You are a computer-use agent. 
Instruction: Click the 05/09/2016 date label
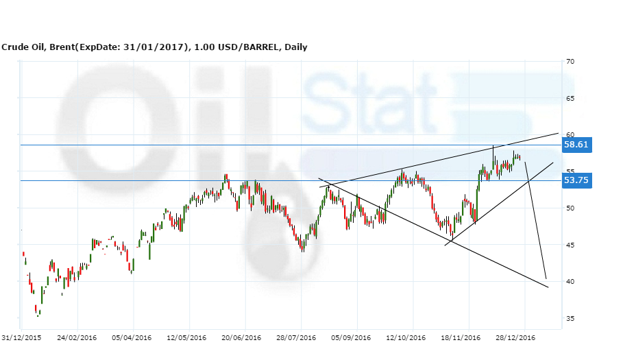(x=351, y=337)
